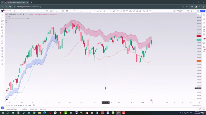
Task: Open the TRY currency dropdown on price axis
Action: (x=199, y=14)
